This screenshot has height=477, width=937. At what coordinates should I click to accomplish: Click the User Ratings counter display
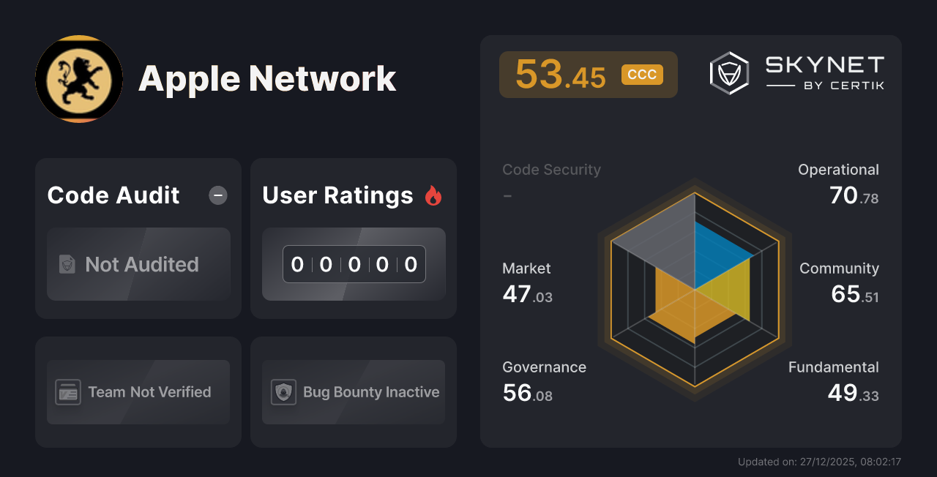click(354, 264)
